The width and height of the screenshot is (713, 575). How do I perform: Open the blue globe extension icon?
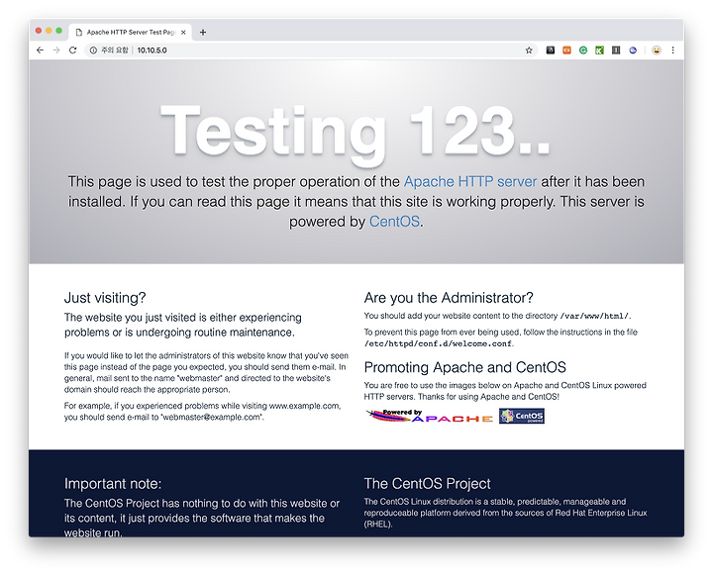point(633,50)
